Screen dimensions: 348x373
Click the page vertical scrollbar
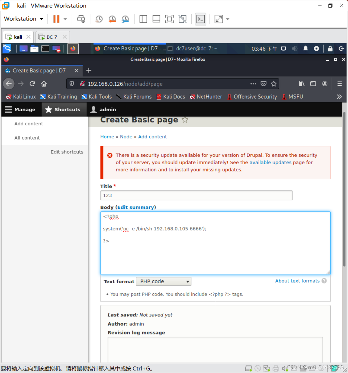(x=344, y=190)
